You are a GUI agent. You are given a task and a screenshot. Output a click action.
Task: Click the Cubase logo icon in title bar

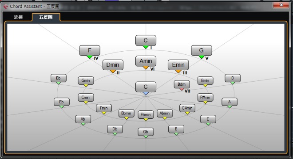pyautogui.click(x=6, y=7)
